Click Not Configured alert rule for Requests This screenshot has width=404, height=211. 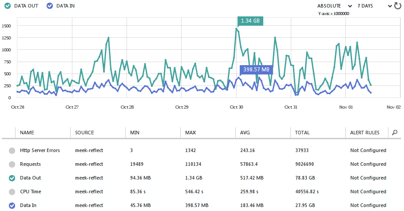tap(368, 164)
